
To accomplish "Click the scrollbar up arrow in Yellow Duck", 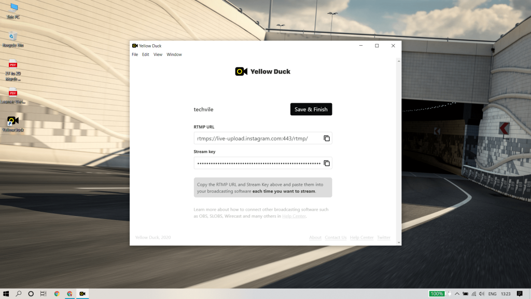I will coord(399,61).
